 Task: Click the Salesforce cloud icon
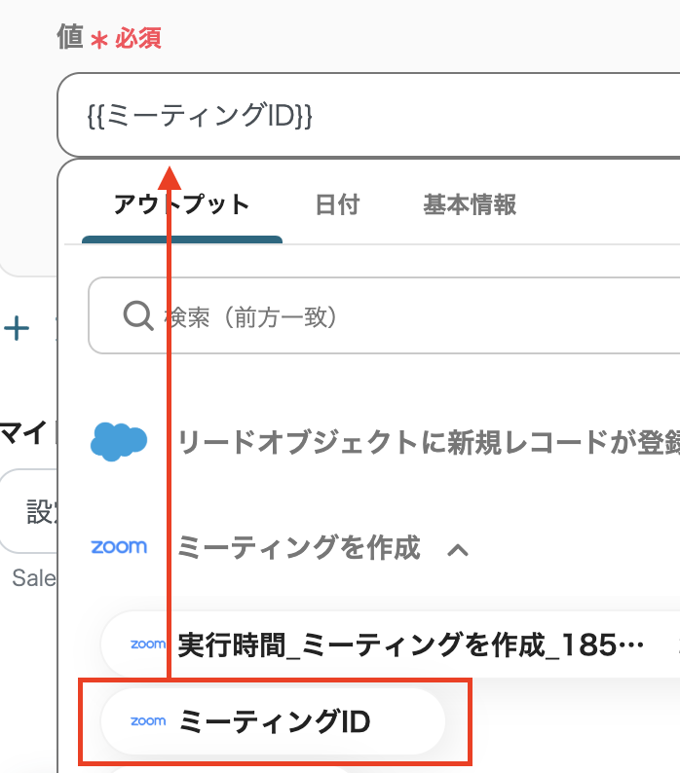119,441
